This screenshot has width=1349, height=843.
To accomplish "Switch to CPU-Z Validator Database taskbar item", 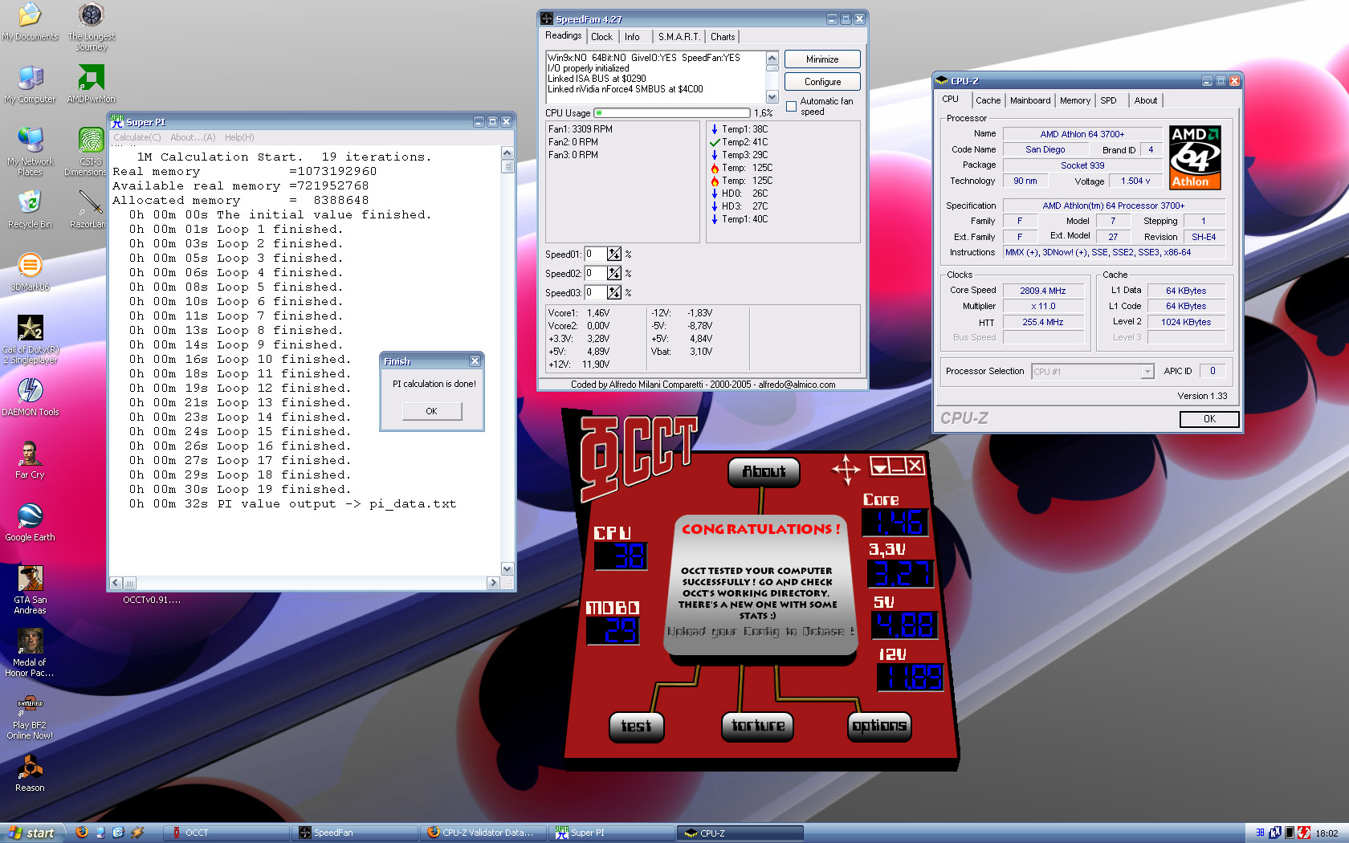I will pyautogui.click(x=483, y=833).
